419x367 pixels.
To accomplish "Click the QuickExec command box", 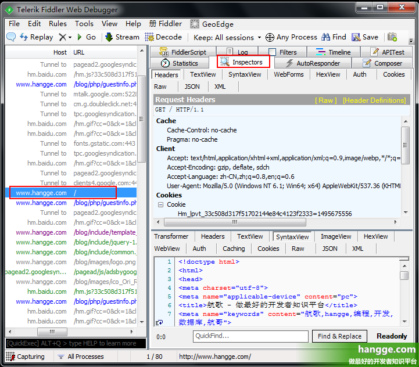I will coord(76,343).
